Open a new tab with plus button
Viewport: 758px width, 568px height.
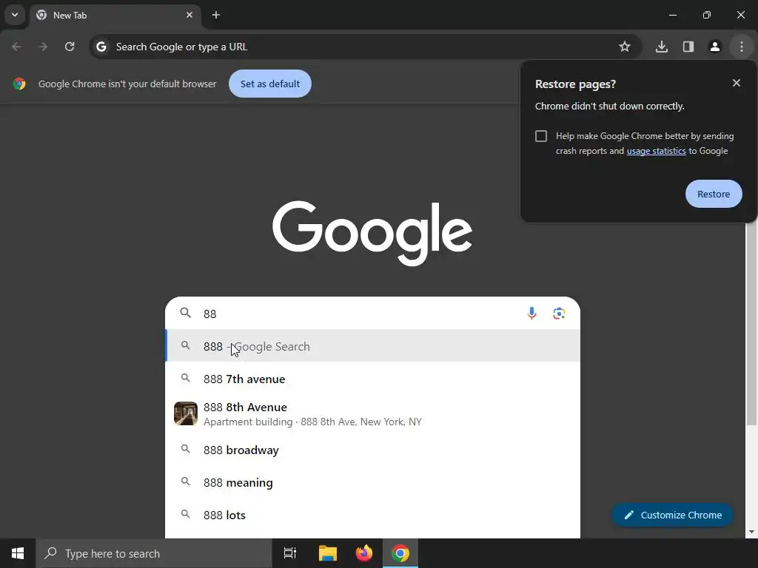coord(216,15)
